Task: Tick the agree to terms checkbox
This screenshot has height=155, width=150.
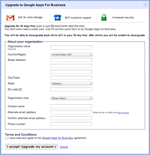Action: 6,138
